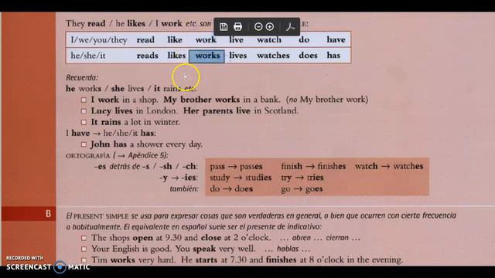Click 'finish → finishes' in the spelling box
The height and width of the screenshot is (278, 495).
click(313, 167)
